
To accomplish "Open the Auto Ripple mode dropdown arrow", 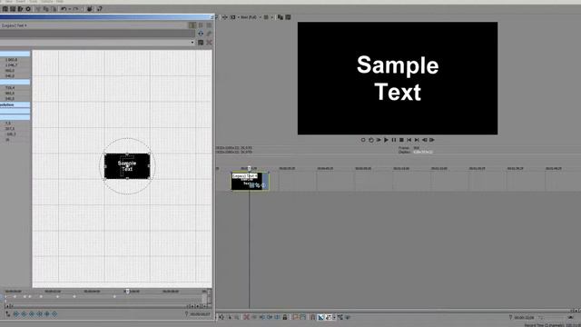I will (335, 317).
